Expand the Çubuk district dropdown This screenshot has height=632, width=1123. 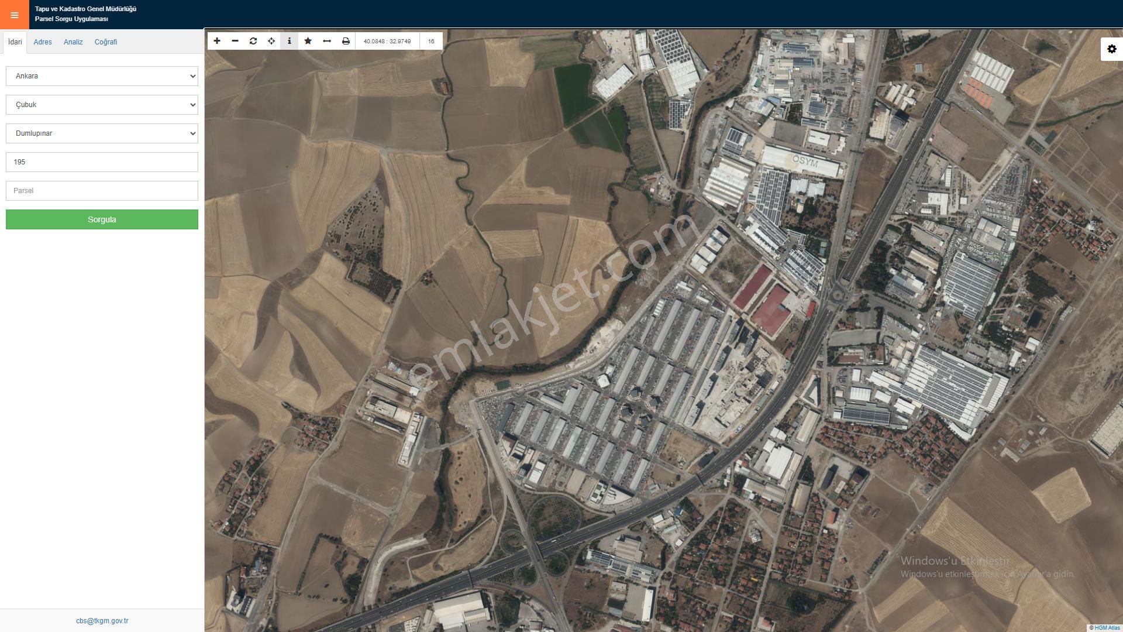pos(102,105)
